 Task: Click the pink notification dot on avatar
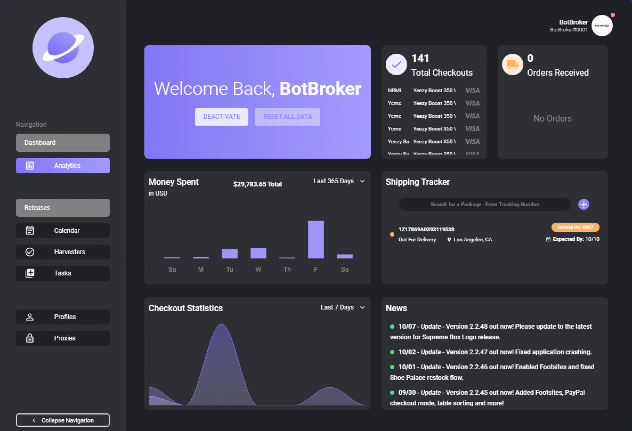click(x=613, y=15)
